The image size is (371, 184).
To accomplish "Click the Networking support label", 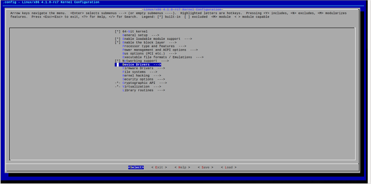I will coord(140,61).
